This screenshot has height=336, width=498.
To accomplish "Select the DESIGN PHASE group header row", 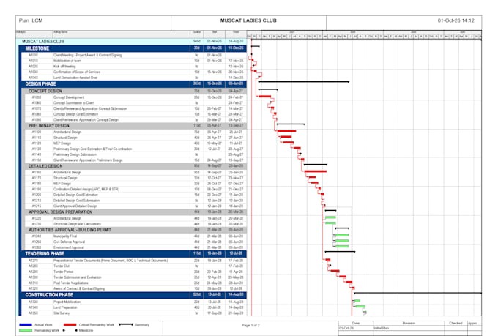I will [x=133, y=84].
